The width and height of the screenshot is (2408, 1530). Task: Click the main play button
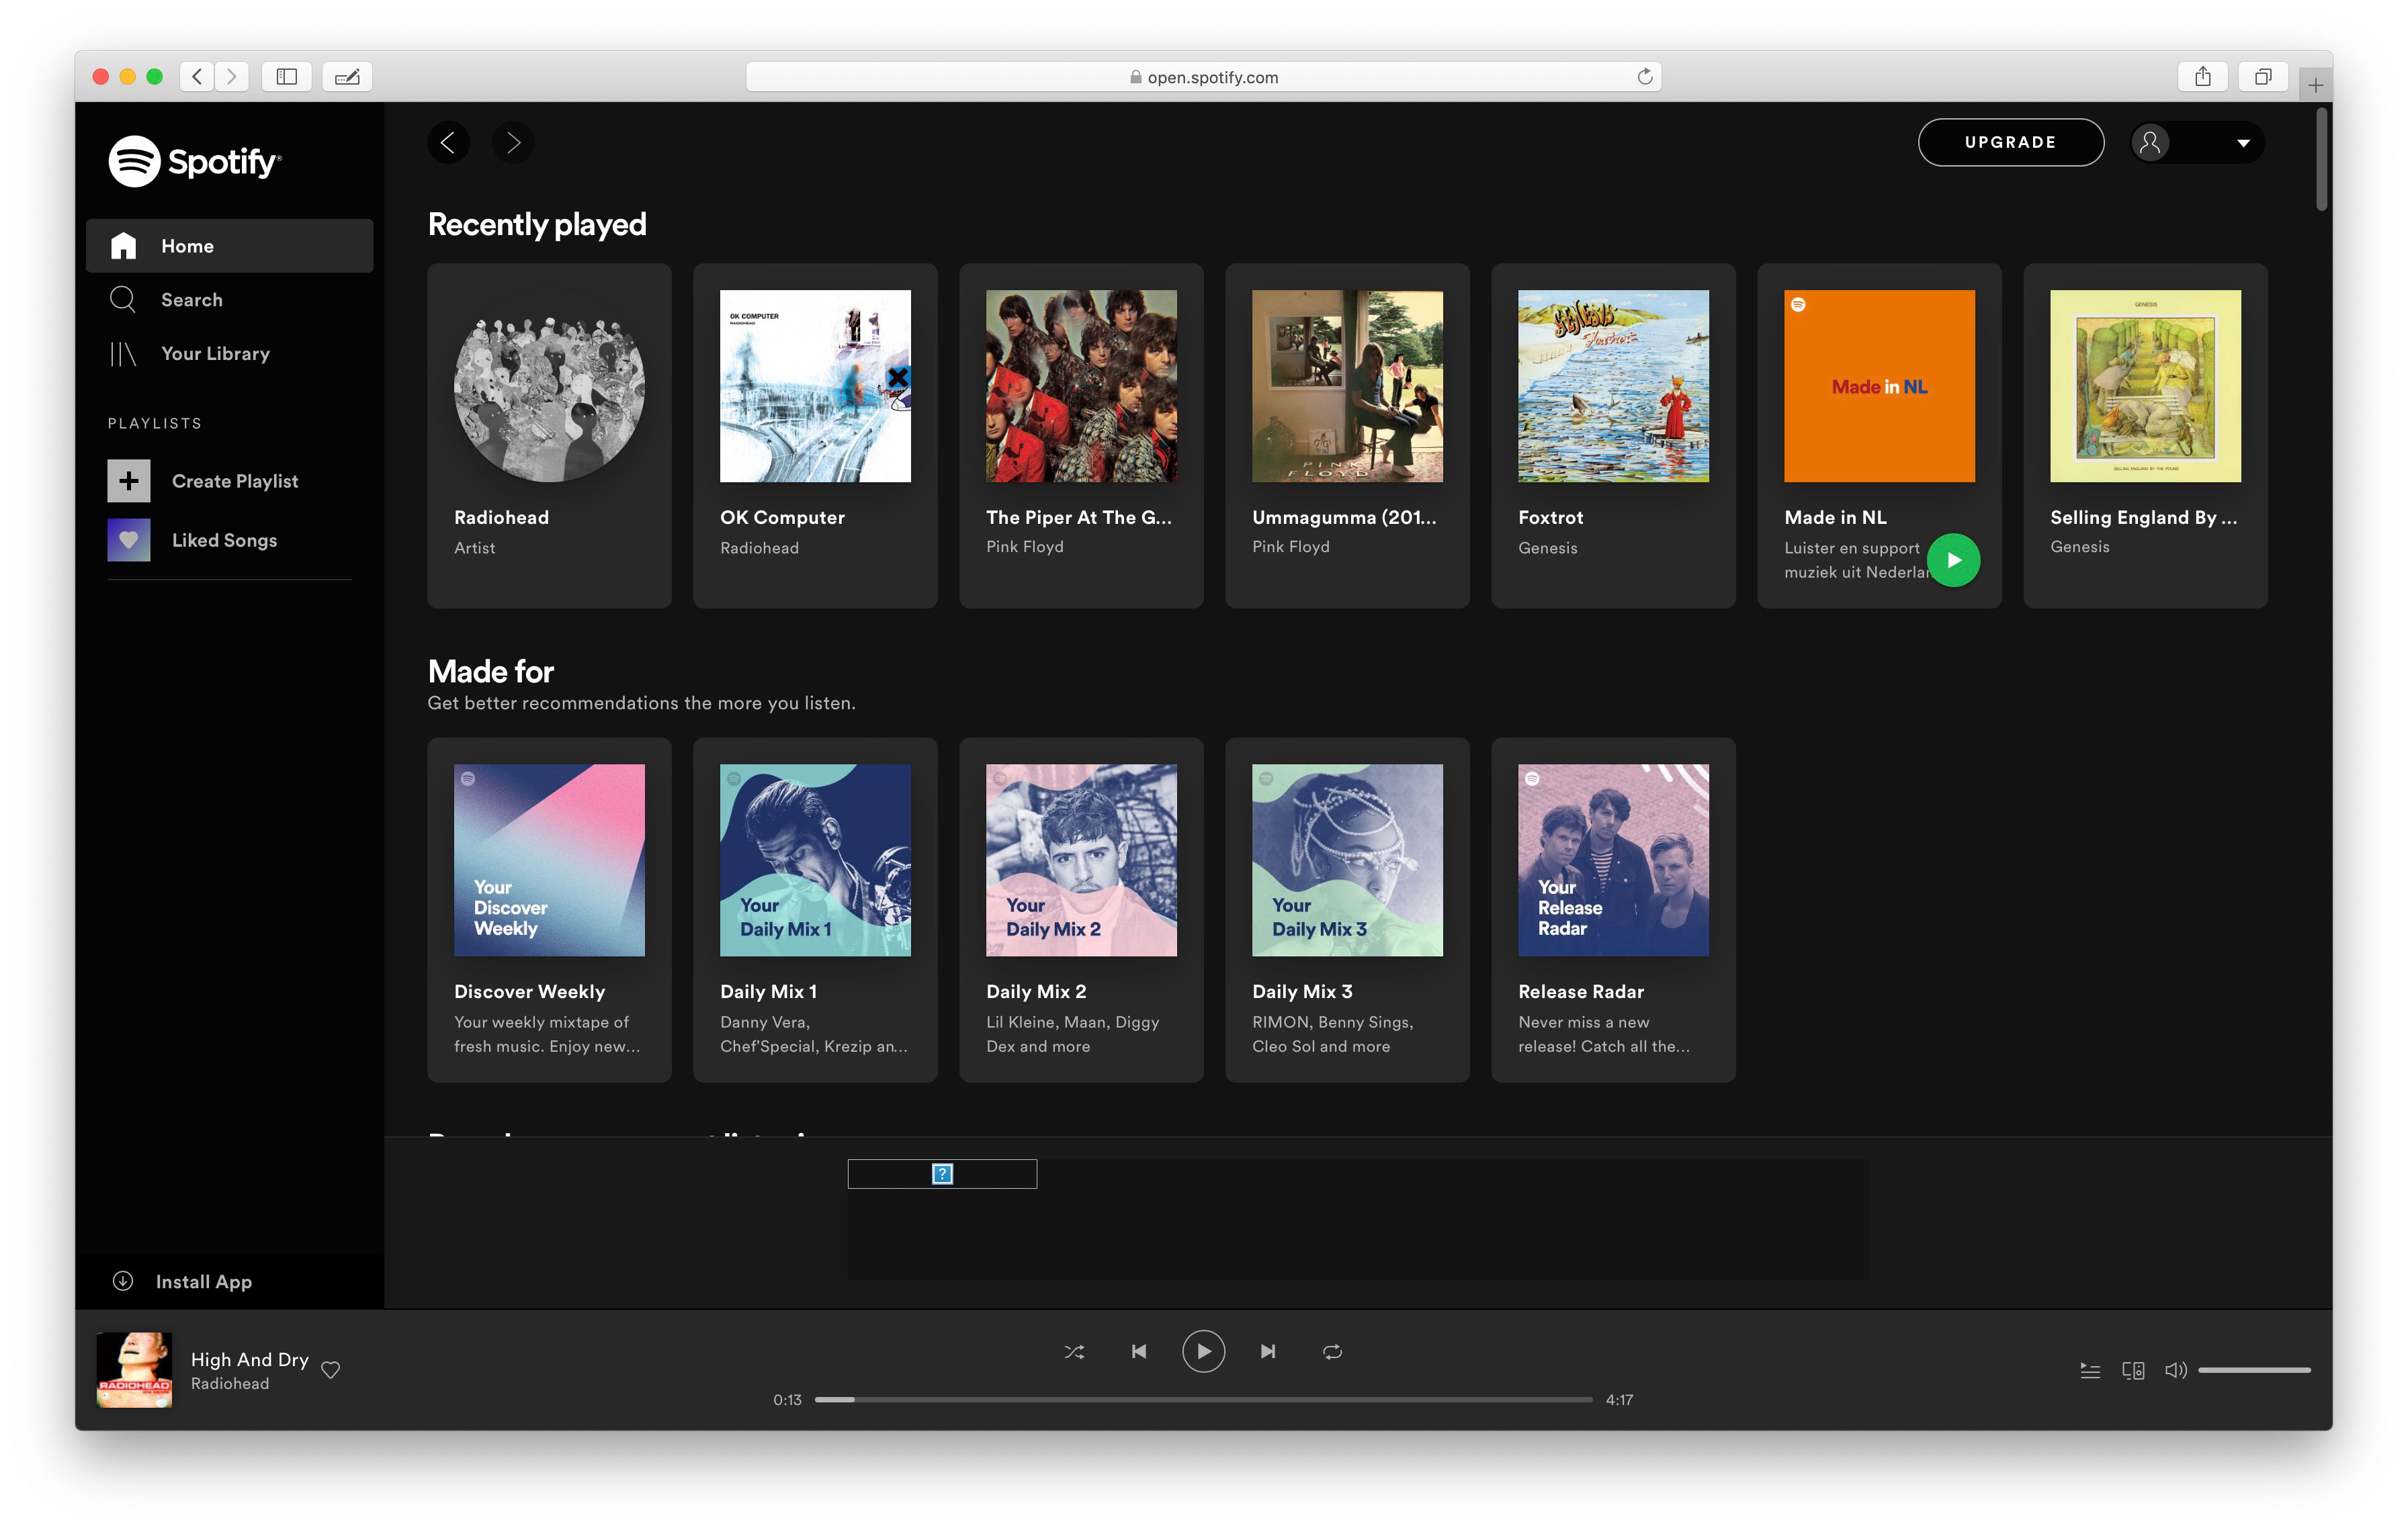[x=1203, y=1351]
